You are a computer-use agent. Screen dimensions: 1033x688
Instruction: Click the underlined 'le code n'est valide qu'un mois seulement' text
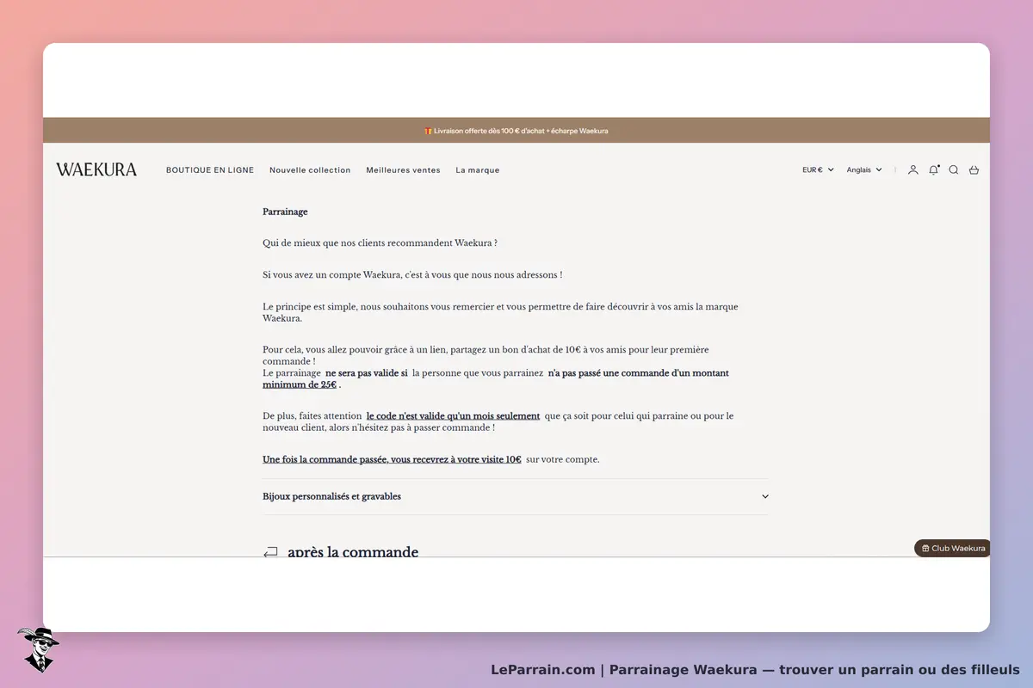(453, 416)
